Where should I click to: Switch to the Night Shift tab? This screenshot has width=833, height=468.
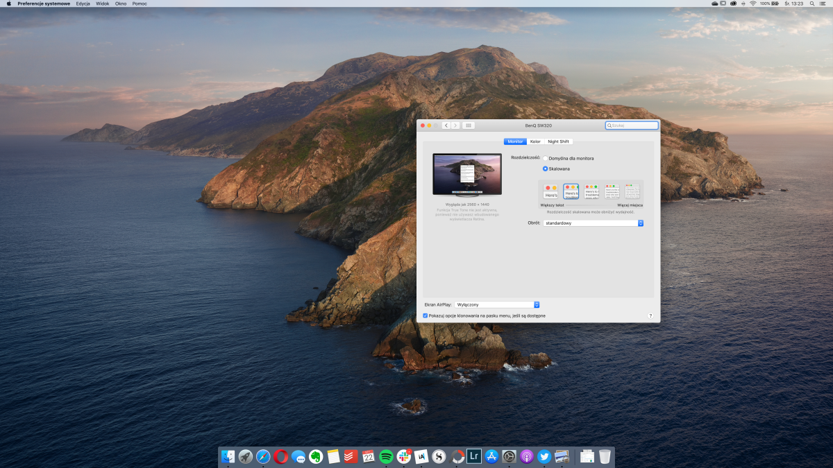(x=558, y=141)
